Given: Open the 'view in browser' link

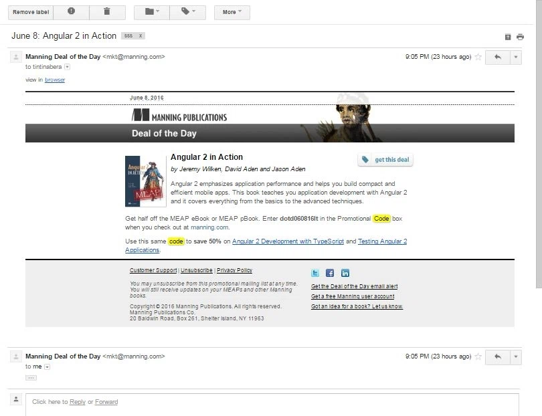Looking at the screenshot, I should click(55, 80).
